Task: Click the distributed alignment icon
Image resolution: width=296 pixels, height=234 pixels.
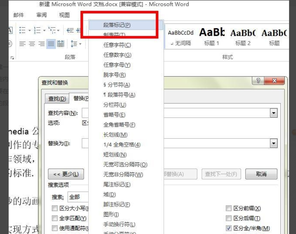Action: pos(61,44)
